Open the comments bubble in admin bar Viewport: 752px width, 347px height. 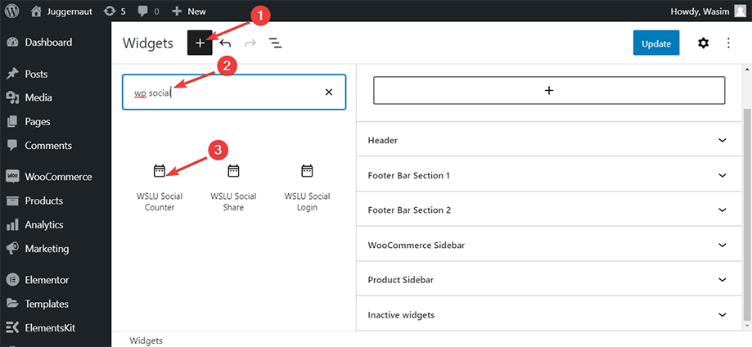149,11
